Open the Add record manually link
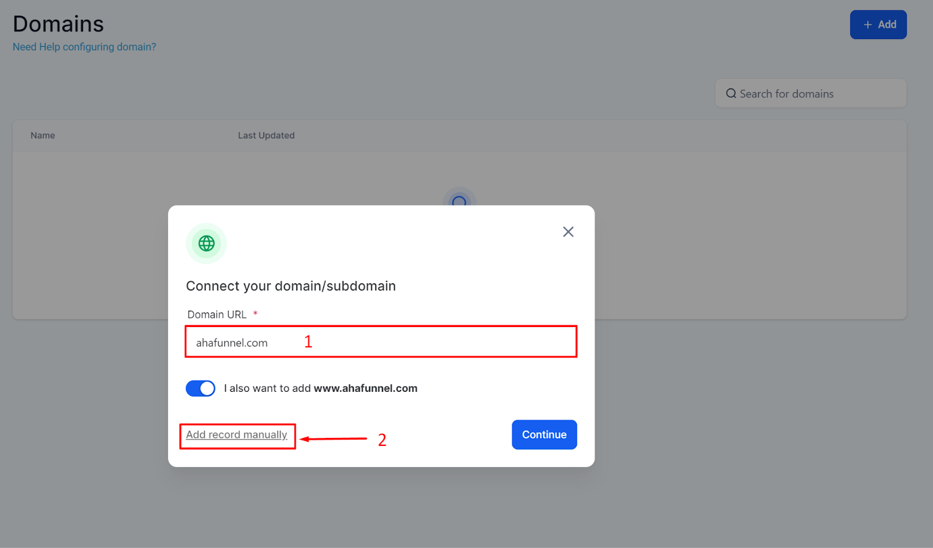The width and height of the screenshot is (933, 548). tap(237, 435)
